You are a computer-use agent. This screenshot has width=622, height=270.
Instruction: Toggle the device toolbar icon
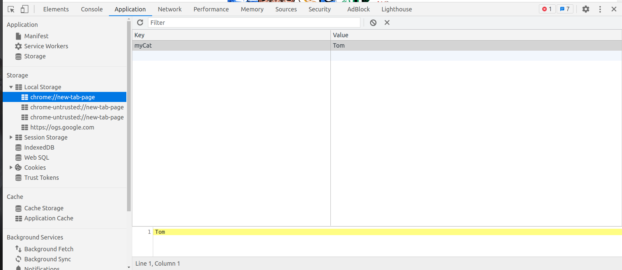tap(24, 9)
